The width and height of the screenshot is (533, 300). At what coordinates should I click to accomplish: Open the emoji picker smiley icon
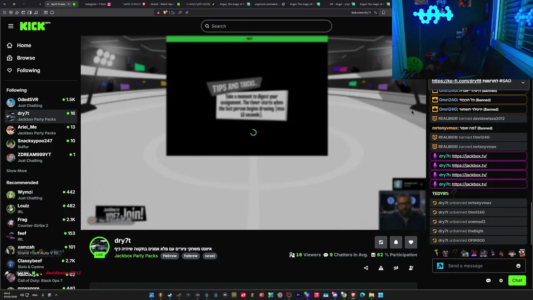click(x=518, y=266)
